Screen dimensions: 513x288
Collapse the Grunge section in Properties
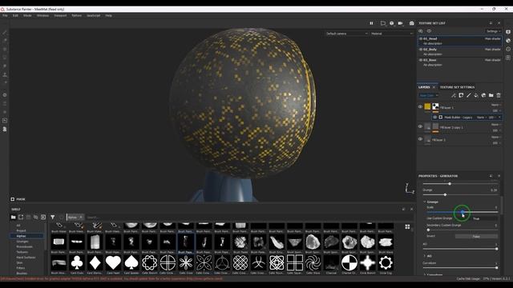coord(425,202)
